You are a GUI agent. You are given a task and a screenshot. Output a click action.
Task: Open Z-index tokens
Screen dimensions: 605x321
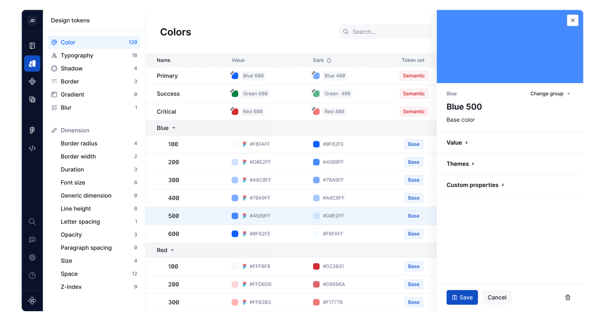coord(94,287)
